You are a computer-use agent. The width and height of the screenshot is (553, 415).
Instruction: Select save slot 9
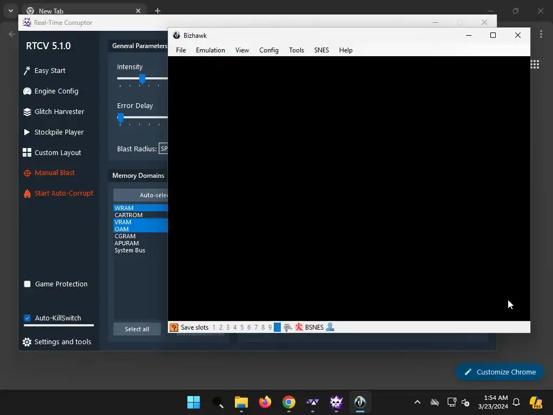point(270,327)
